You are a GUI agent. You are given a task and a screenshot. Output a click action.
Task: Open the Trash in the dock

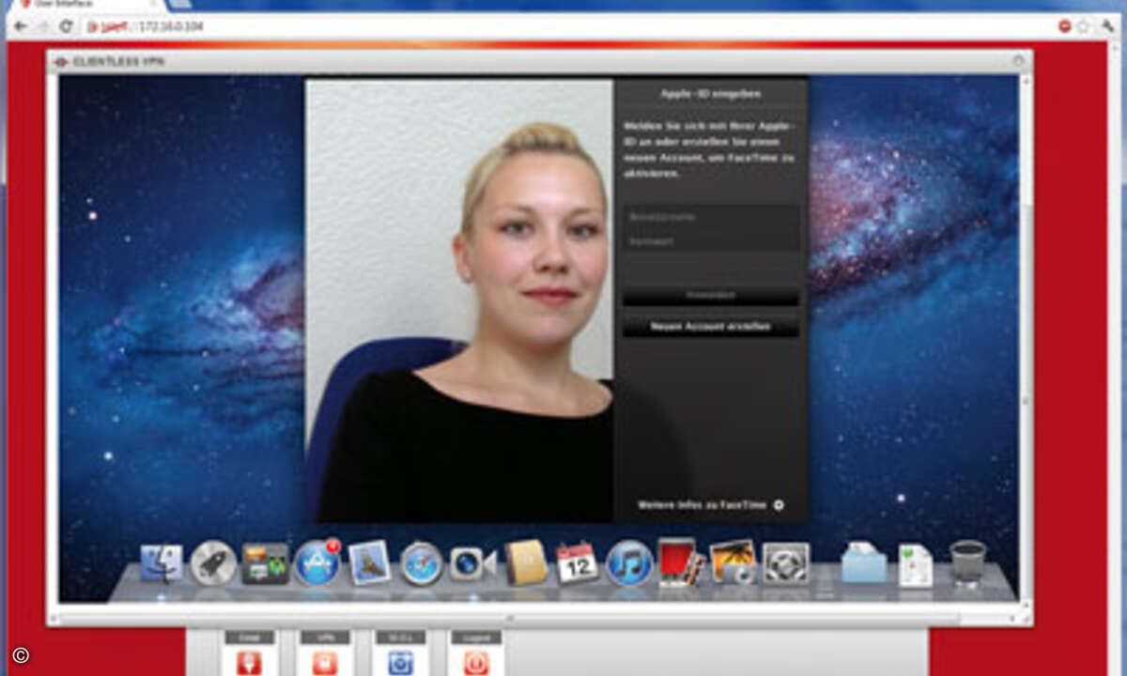click(x=967, y=563)
